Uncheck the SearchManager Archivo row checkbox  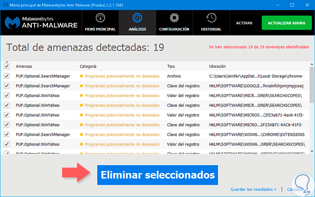[x=7, y=76]
